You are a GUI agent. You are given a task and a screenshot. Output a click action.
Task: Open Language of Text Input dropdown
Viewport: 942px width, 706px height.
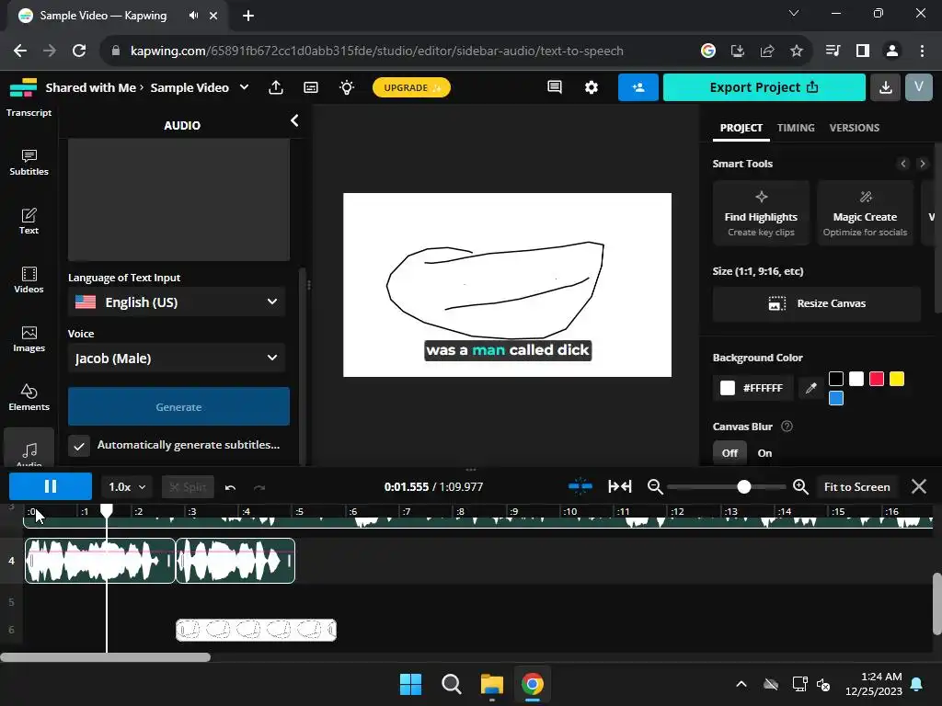click(176, 302)
